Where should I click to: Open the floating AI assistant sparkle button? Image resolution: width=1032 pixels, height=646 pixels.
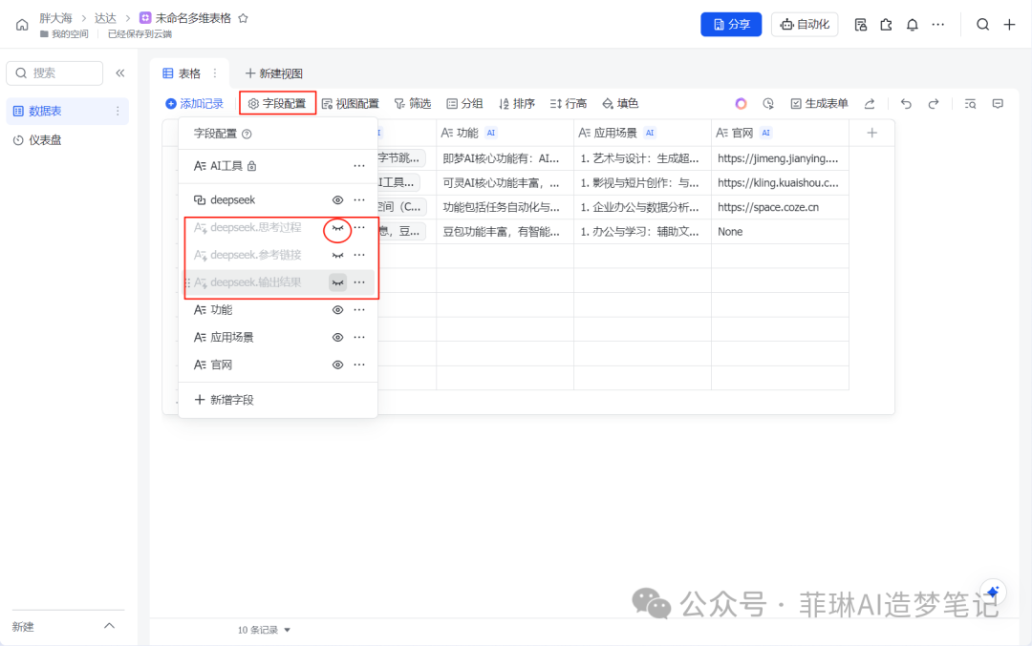pos(993,593)
